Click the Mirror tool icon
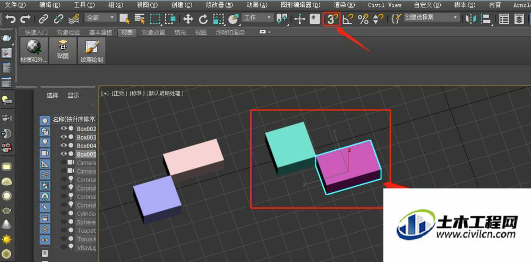 [x=470, y=19]
